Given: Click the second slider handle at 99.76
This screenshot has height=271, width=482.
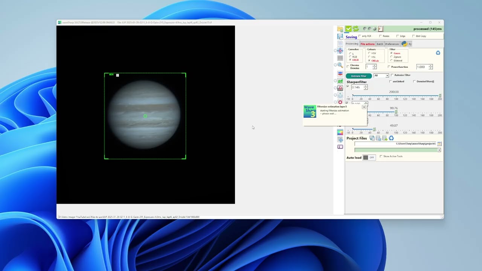Looking at the screenshot, I should pyautogui.click(x=396, y=112).
